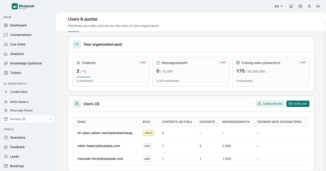Click the Live chats headset icon
This screenshot has width=326, height=171.
click(6, 44)
